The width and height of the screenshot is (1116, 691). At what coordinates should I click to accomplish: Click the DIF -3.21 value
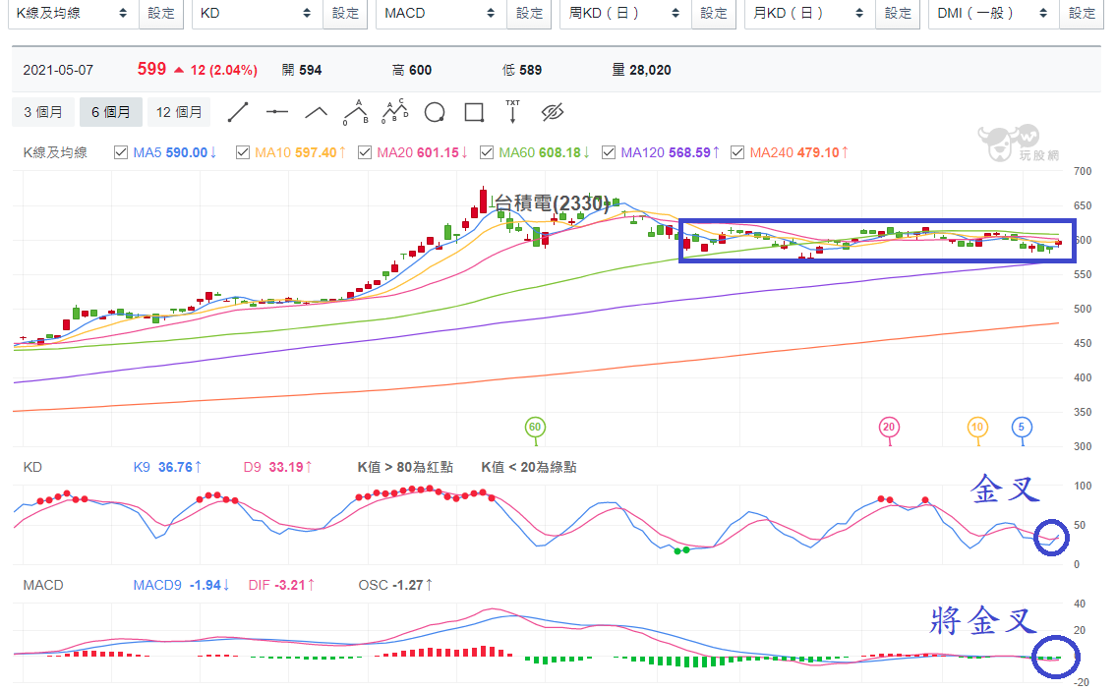pyautogui.click(x=282, y=585)
